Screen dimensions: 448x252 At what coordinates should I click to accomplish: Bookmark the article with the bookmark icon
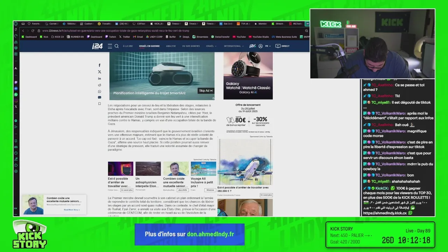(x=99, y=104)
